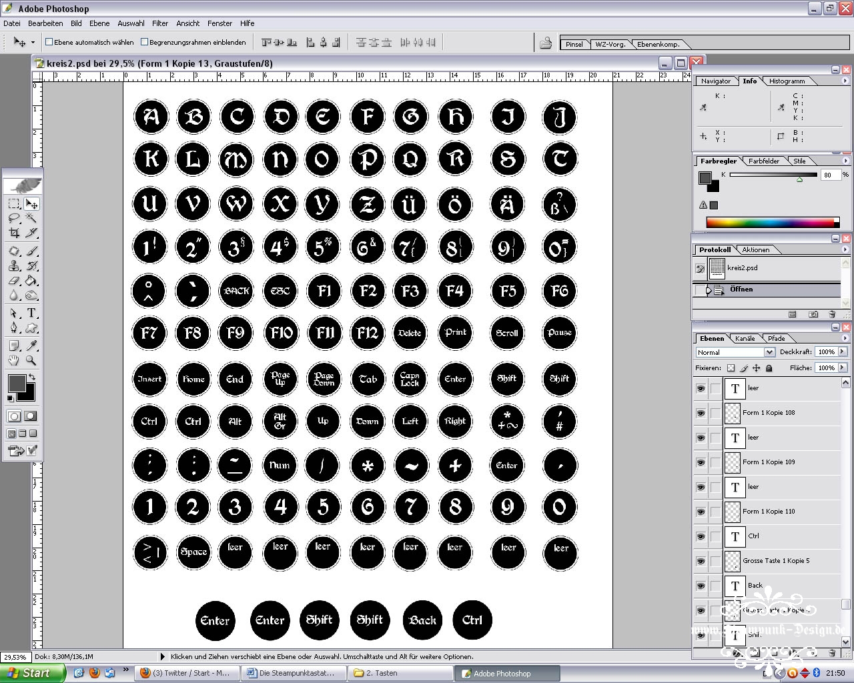
Task: Switch to the Kanäle tab
Action: pos(745,338)
